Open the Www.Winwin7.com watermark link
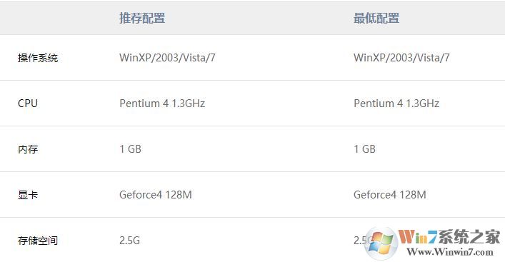Viewport: 505px width, 262px height. tap(450, 252)
